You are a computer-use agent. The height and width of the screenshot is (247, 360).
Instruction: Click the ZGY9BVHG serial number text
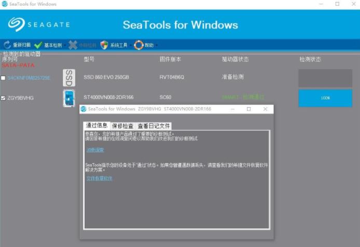tap(20, 98)
